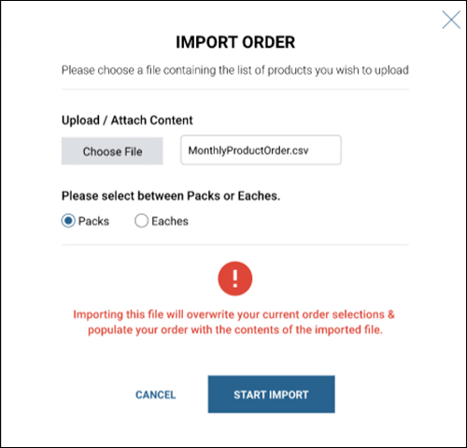Close the Import Order dialog with X

point(451,20)
